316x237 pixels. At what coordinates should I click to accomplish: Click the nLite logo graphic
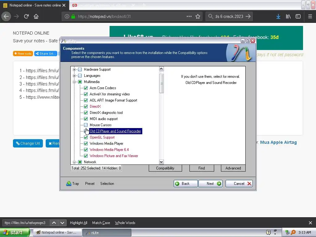(x=241, y=53)
